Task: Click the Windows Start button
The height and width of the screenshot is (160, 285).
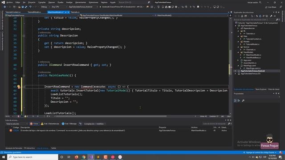Action: coord(4,157)
